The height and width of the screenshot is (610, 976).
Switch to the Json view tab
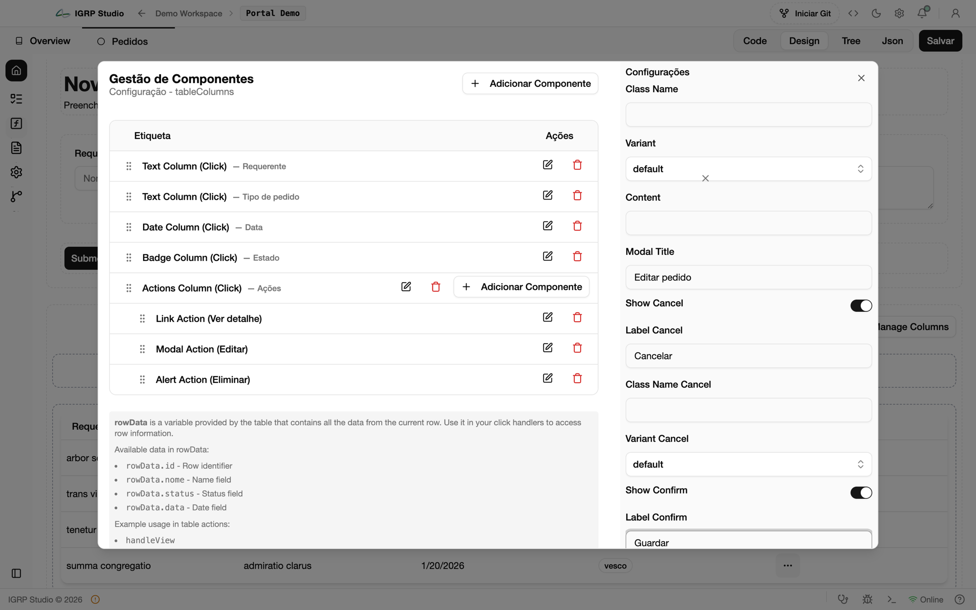coord(892,41)
